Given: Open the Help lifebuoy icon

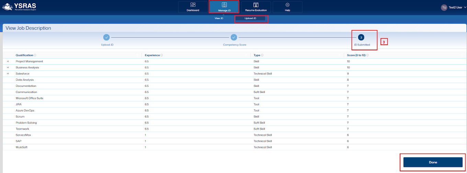Looking at the screenshot, I should (x=287, y=5).
